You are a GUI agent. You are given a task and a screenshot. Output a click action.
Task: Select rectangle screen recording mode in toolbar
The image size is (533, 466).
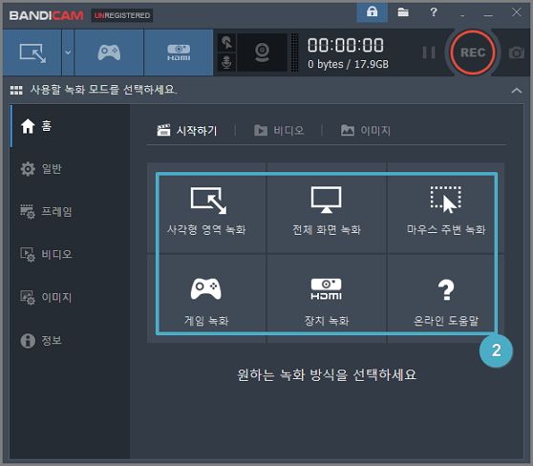coord(32,53)
